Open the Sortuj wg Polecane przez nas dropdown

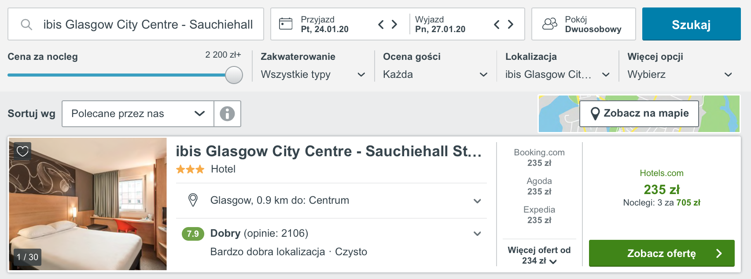(x=138, y=114)
